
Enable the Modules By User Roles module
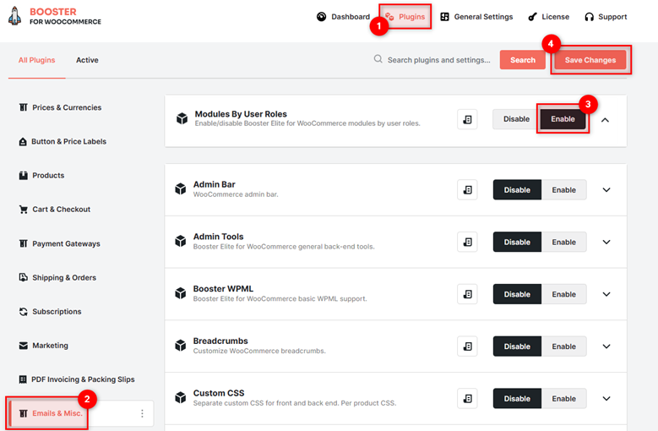click(563, 119)
